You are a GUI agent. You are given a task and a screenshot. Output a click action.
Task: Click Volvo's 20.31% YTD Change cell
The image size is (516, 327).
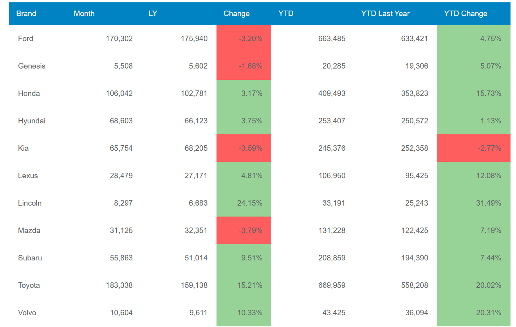pyautogui.click(x=474, y=313)
